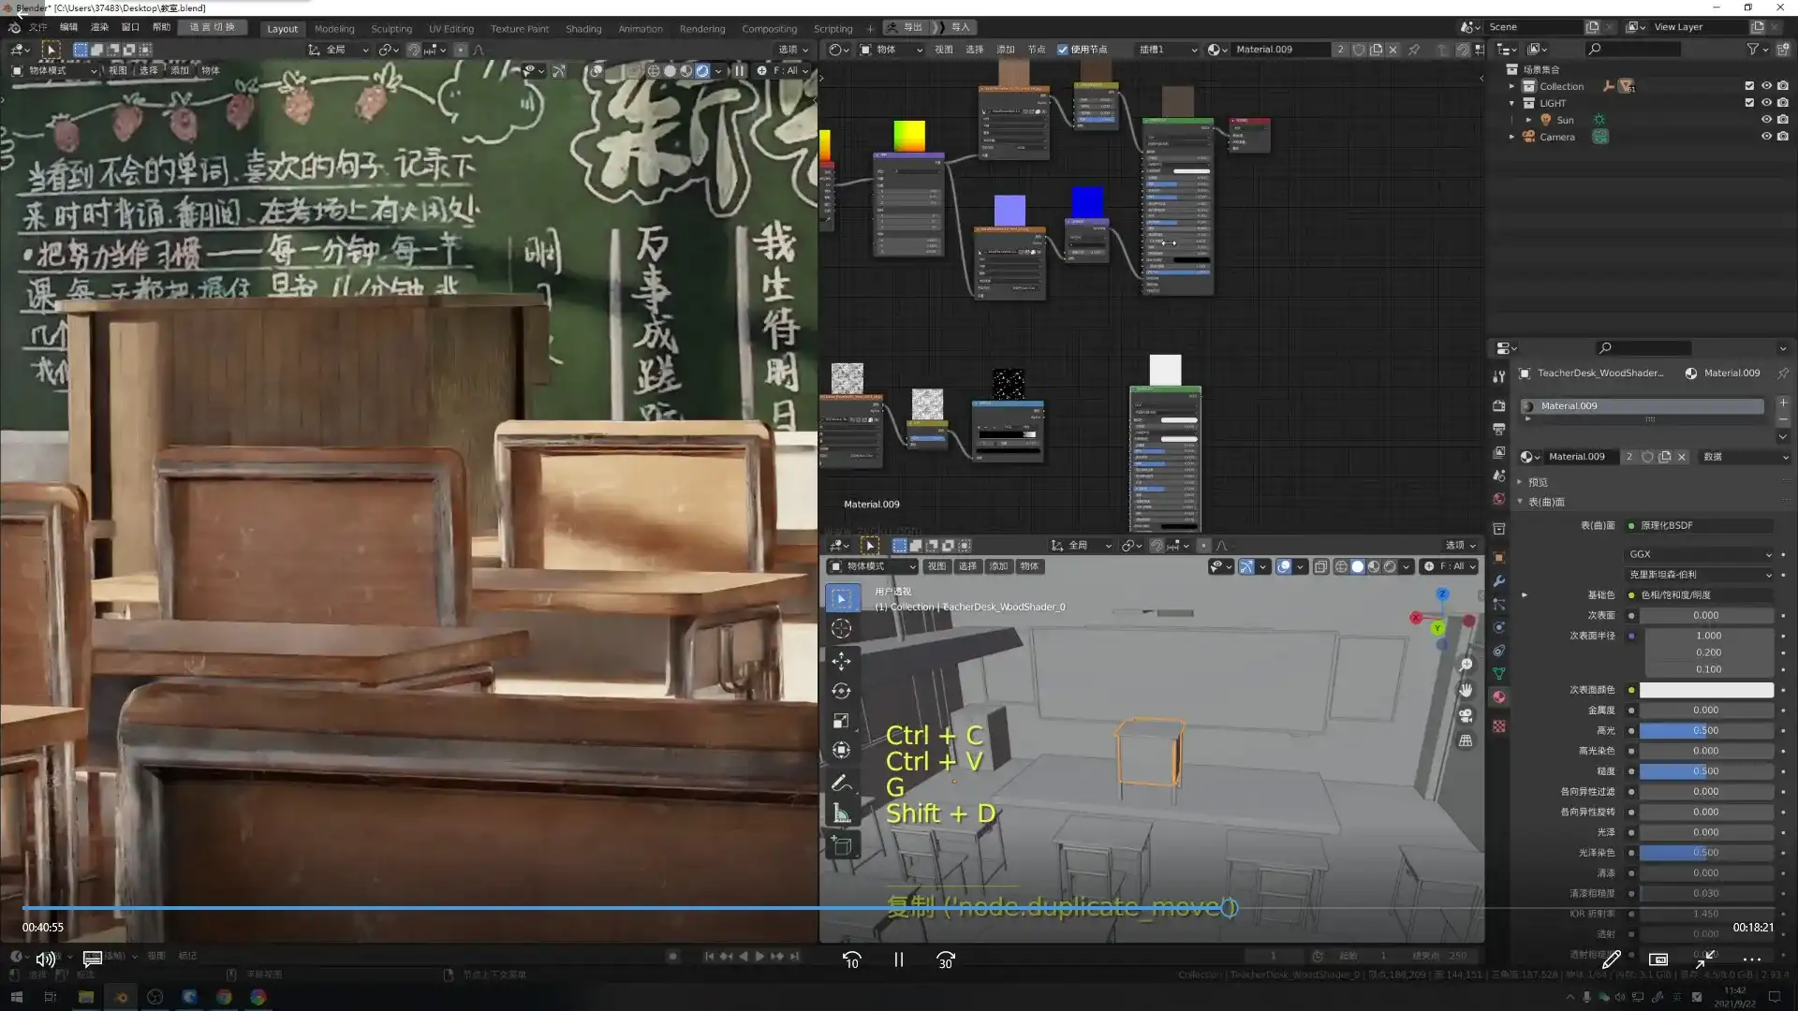
Task: Open the GGX distribution dropdown
Action: [x=1700, y=554]
